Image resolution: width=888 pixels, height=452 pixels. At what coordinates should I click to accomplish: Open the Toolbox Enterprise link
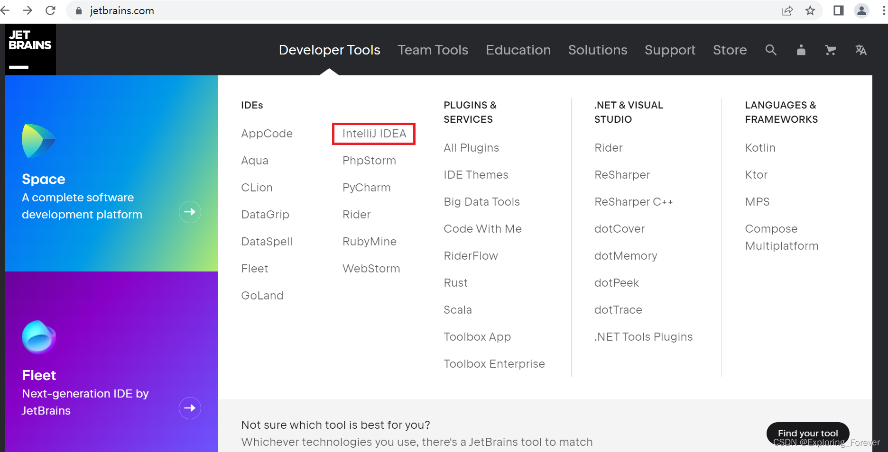tap(494, 364)
